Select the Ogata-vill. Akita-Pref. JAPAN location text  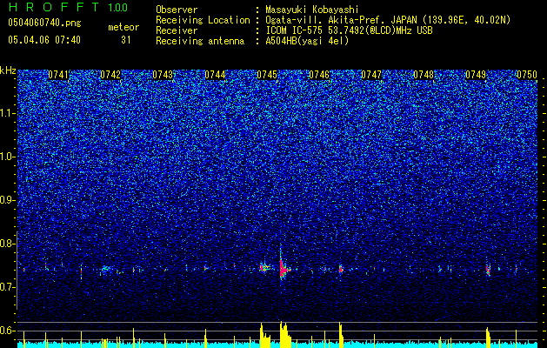(x=388, y=20)
